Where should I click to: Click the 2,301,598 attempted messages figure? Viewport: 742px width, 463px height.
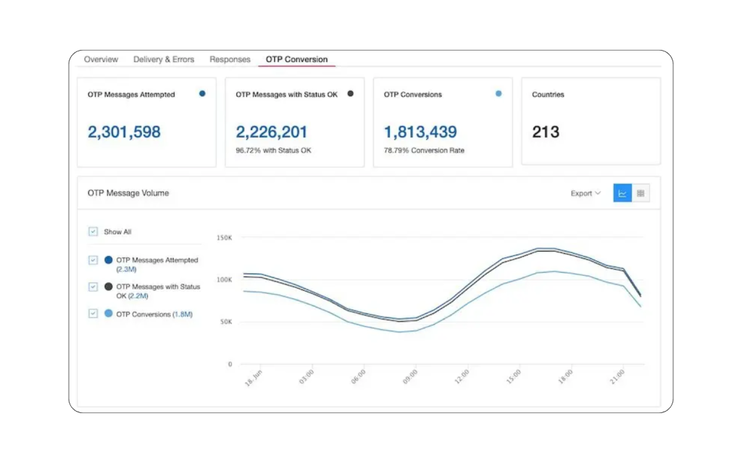point(124,132)
